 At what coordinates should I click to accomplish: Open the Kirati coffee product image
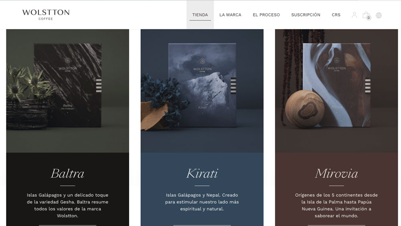click(x=202, y=91)
